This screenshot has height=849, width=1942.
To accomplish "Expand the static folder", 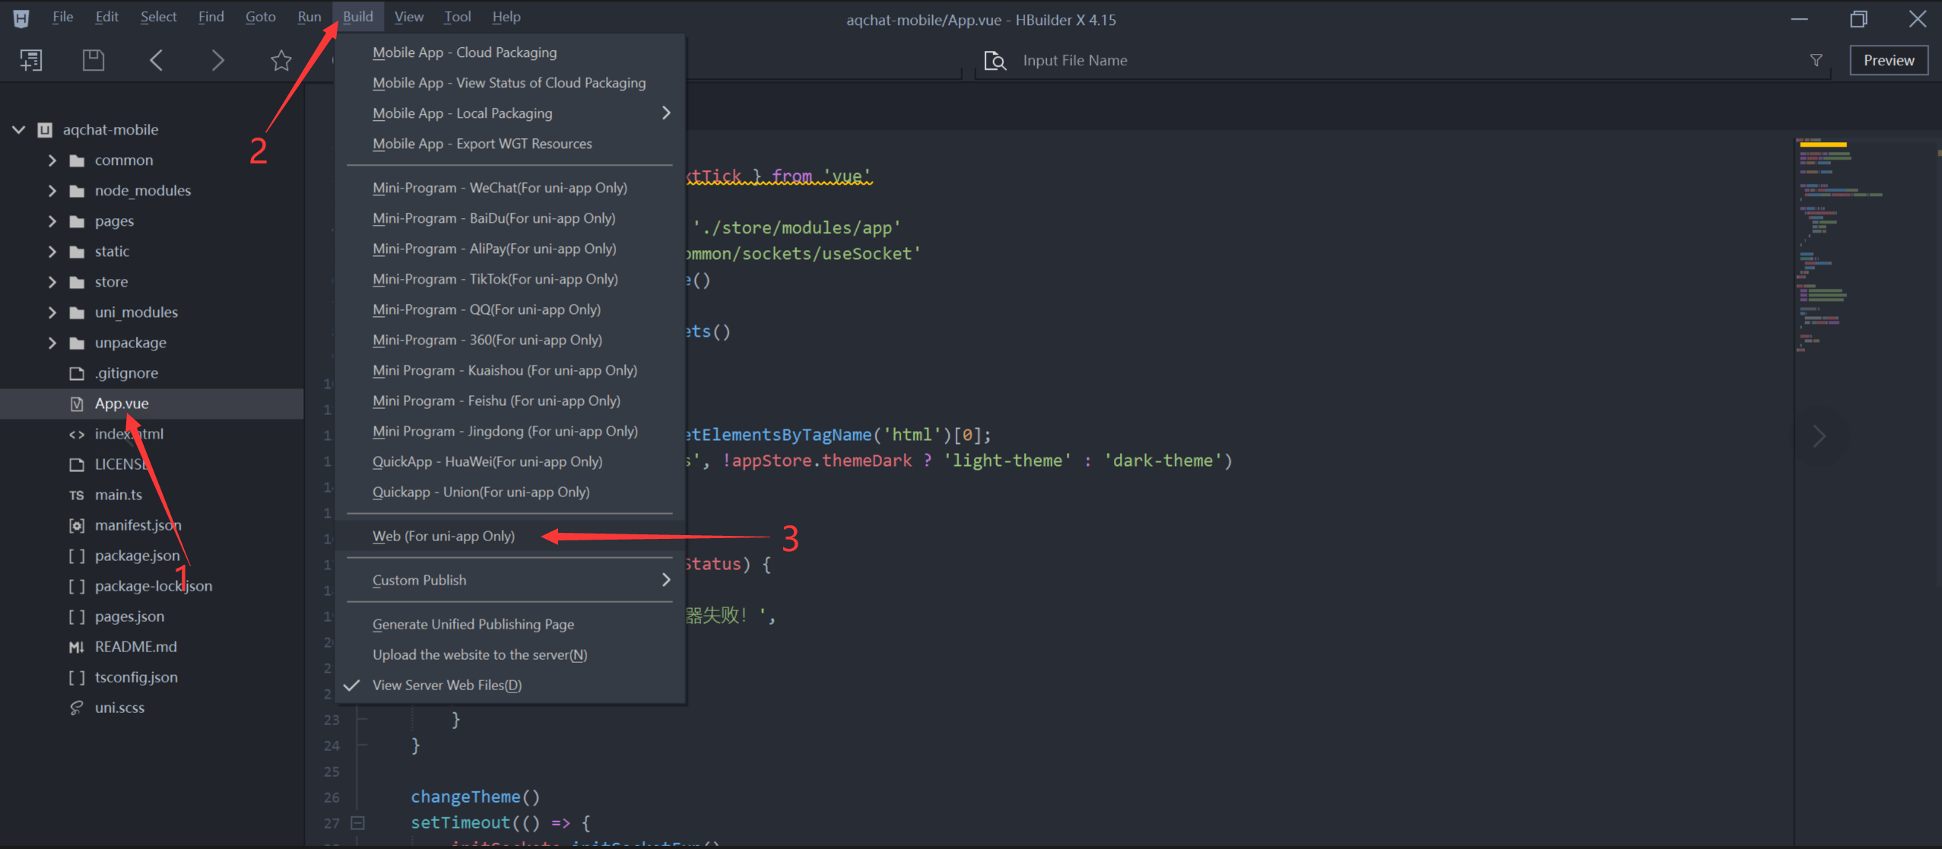I will point(52,252).
